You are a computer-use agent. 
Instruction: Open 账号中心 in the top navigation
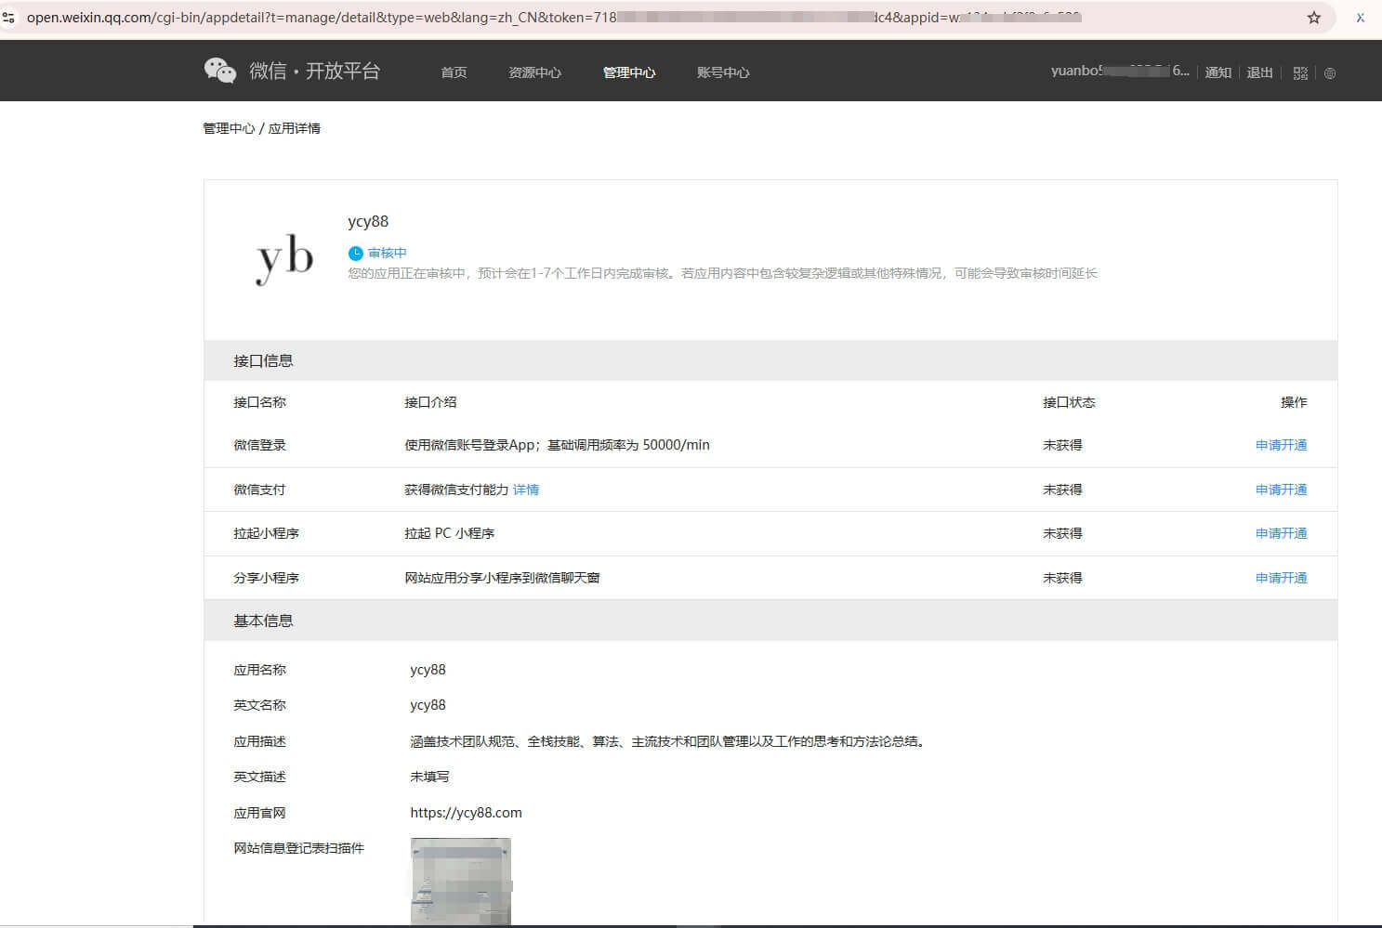pos(723,72)
